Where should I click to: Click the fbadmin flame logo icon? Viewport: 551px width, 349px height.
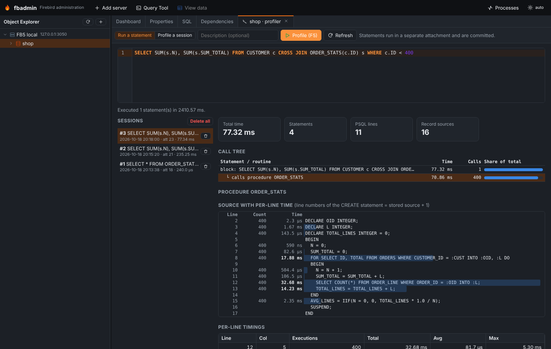[7, 8]
